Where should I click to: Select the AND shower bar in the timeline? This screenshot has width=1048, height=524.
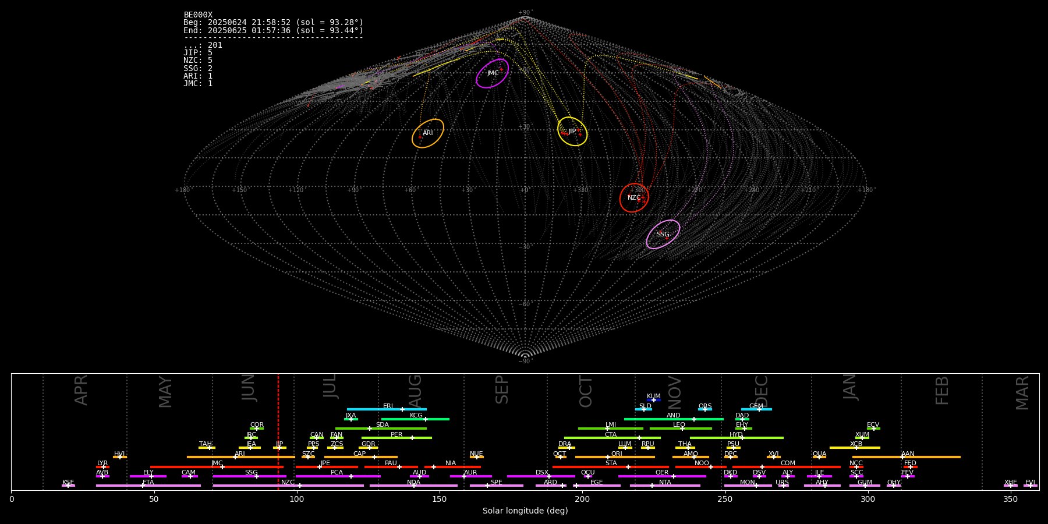[674, 419]
